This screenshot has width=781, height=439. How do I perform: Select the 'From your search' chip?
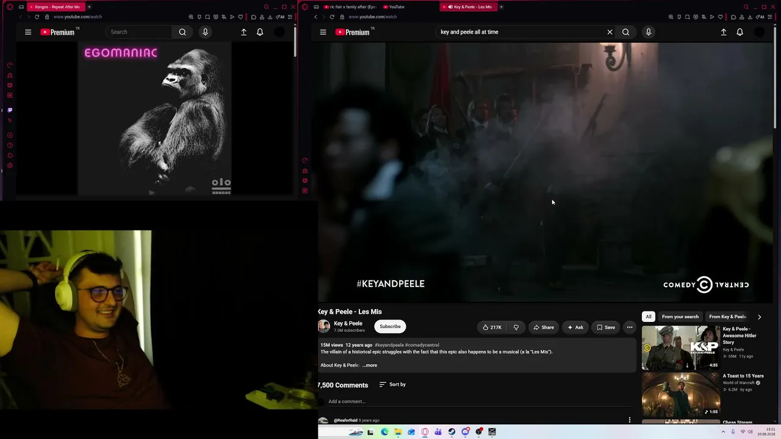click(680, 317)
